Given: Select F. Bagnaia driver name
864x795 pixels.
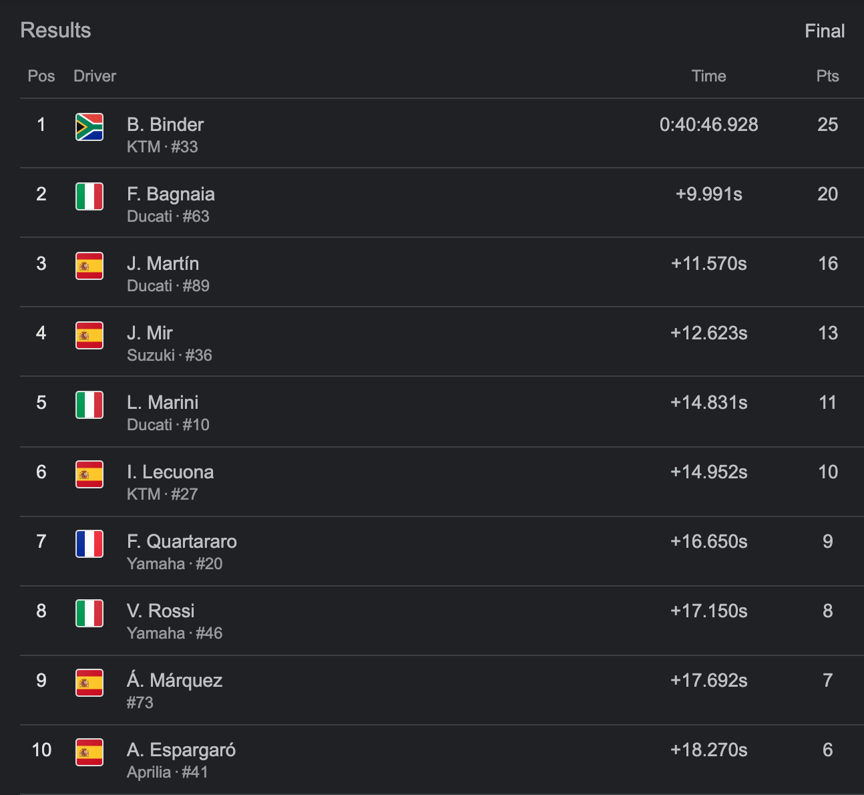Looking at the screenshot, I should (x=170, y=194).
